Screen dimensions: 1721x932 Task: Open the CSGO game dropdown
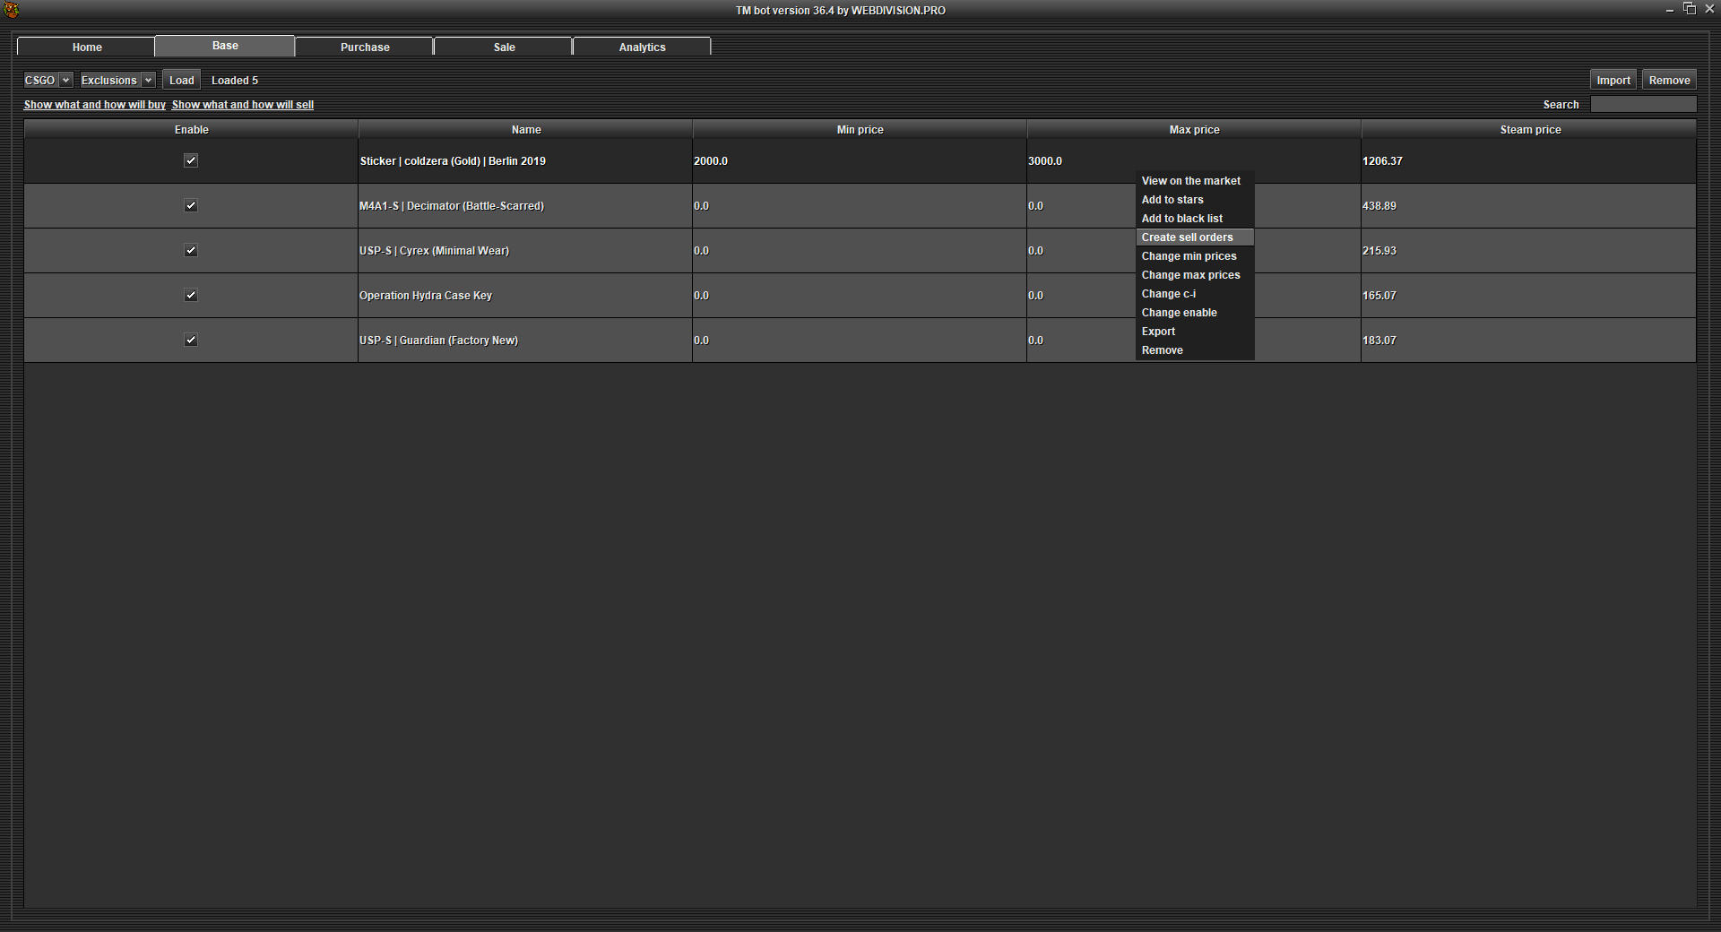(48, 80)
